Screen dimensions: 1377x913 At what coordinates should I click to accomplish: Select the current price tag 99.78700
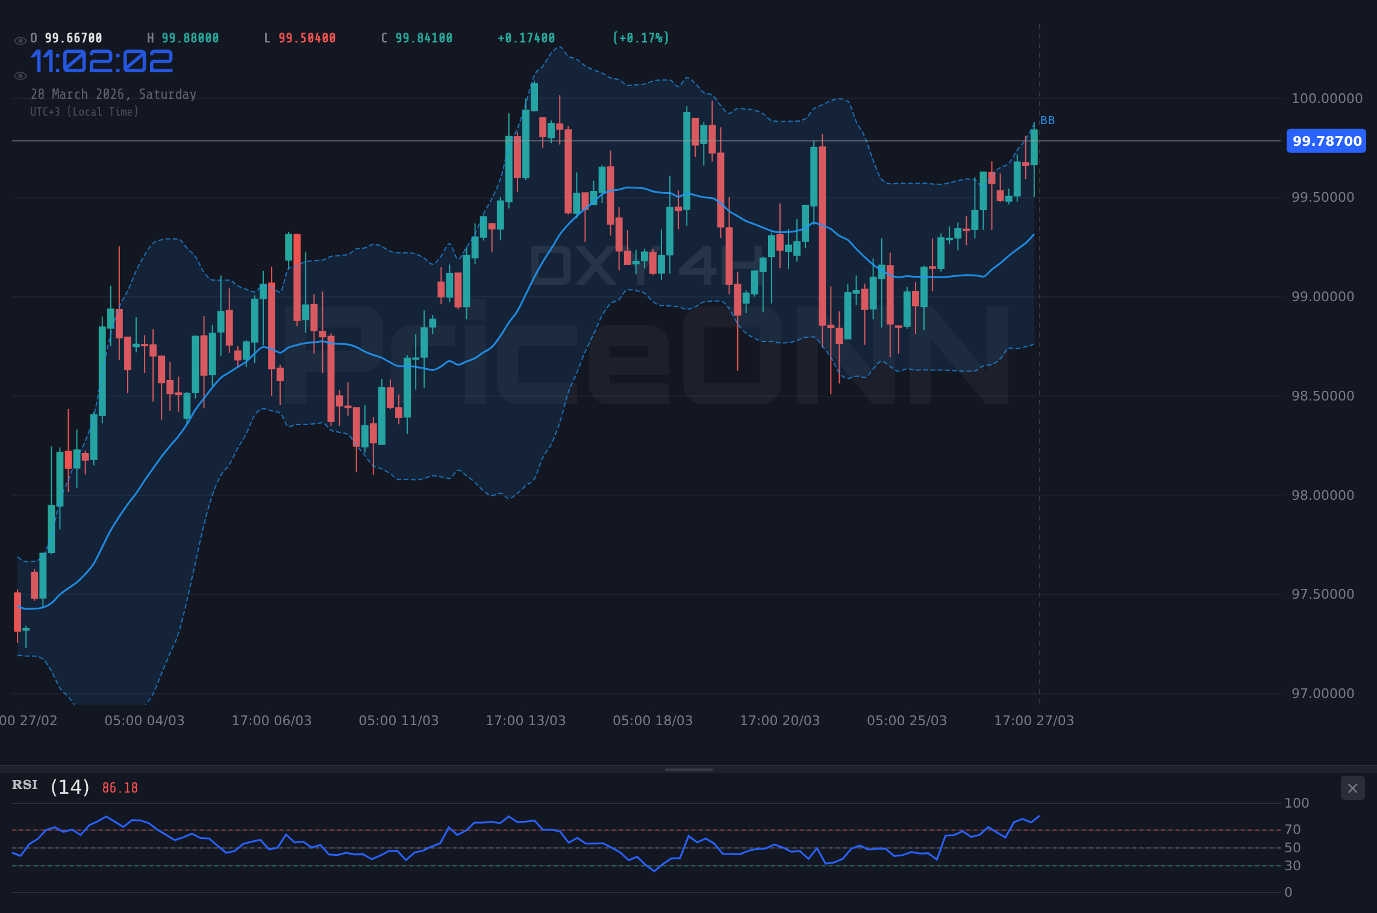click(x=1325, y=142)
